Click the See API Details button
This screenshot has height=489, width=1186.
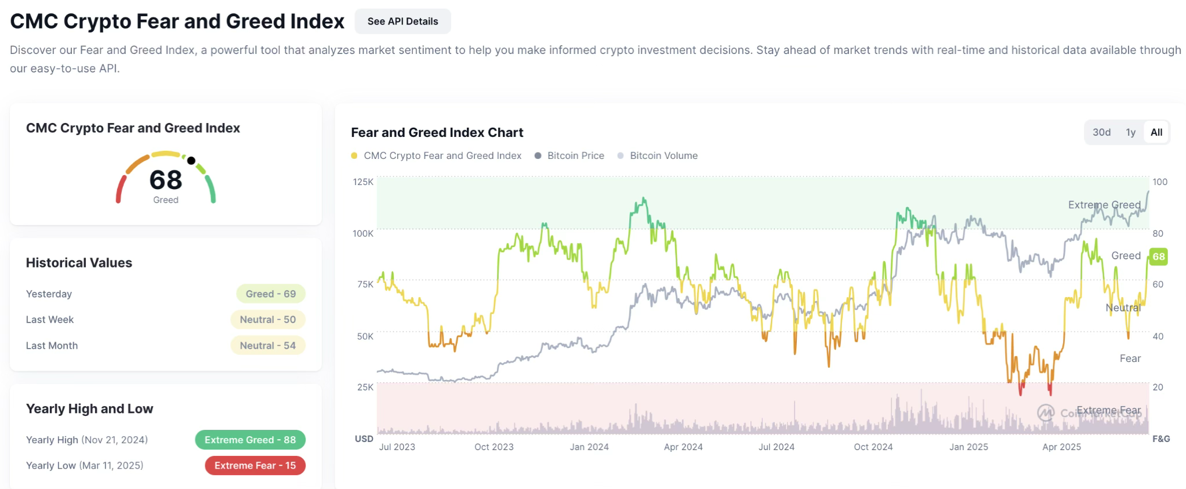tap(402, 21)
